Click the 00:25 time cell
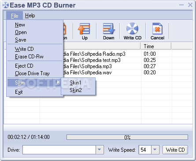This screenshot has width=196, height=161. (x=150, y=60)
